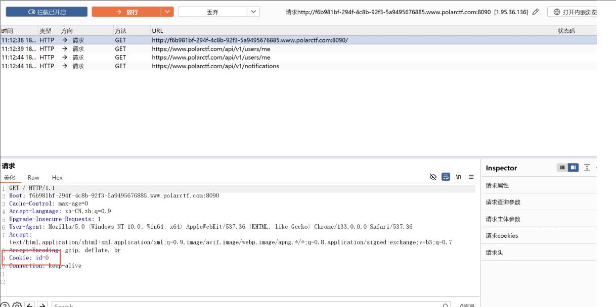Expand the 请求头 section

(x=539, y=252)
